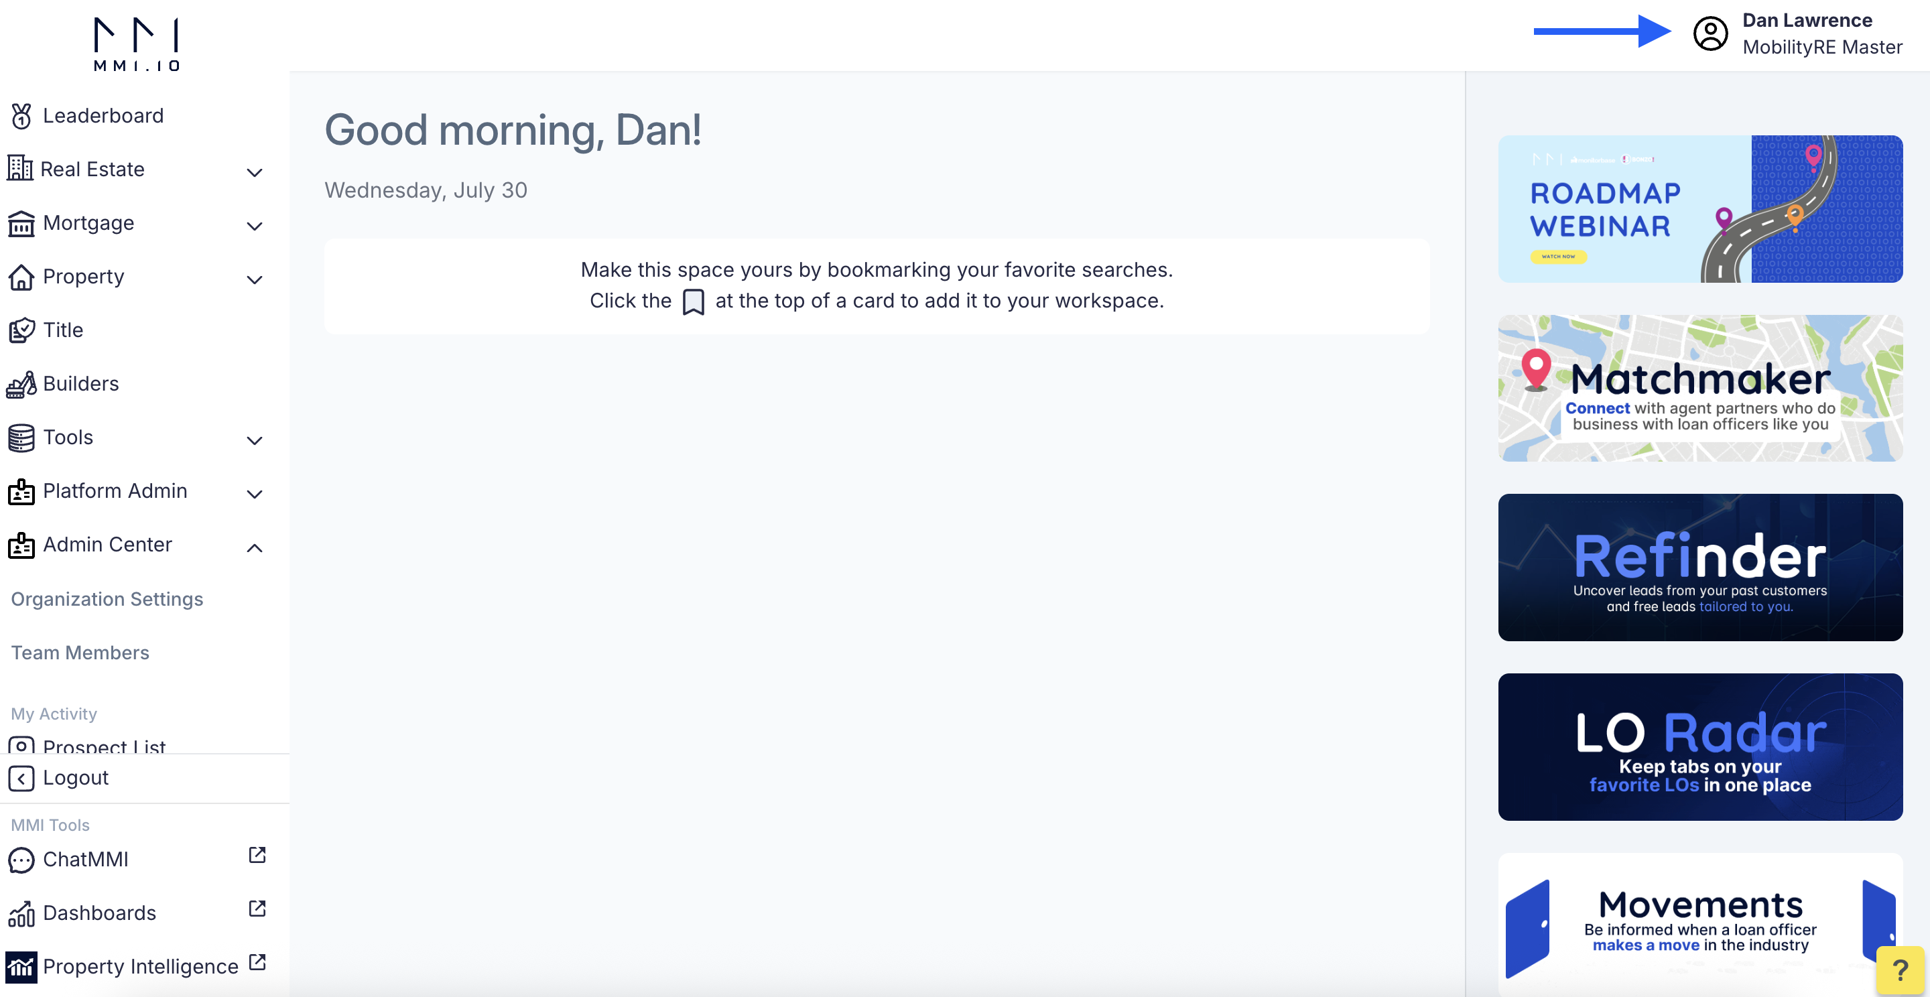Click the Title shield icon
The image size is (1930, 997).
coord(21,330)
